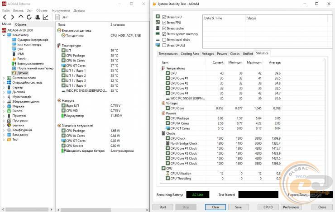The width and height of the screenshot is (335, 212).
Task: Toggle the Stress system memory checkbox
Action: click(x=164, y=34)
